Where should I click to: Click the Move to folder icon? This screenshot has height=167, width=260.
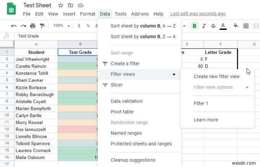click(x=70, y=5)
